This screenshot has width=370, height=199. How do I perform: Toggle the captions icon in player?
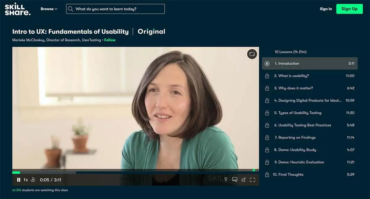tap(235, 180)
